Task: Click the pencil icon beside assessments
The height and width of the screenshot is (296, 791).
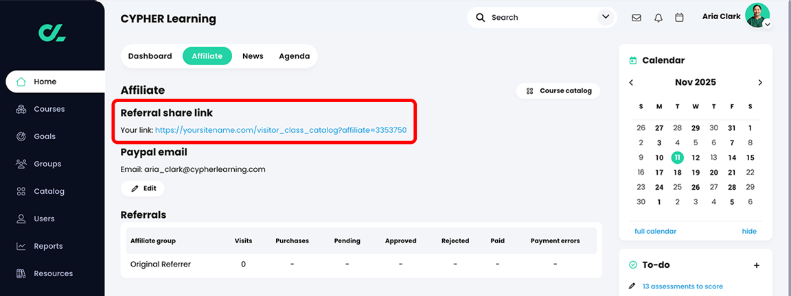Action: click(x=632, y=286)
